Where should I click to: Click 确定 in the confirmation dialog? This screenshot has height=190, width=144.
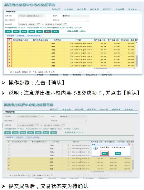[x=104, y=154]
